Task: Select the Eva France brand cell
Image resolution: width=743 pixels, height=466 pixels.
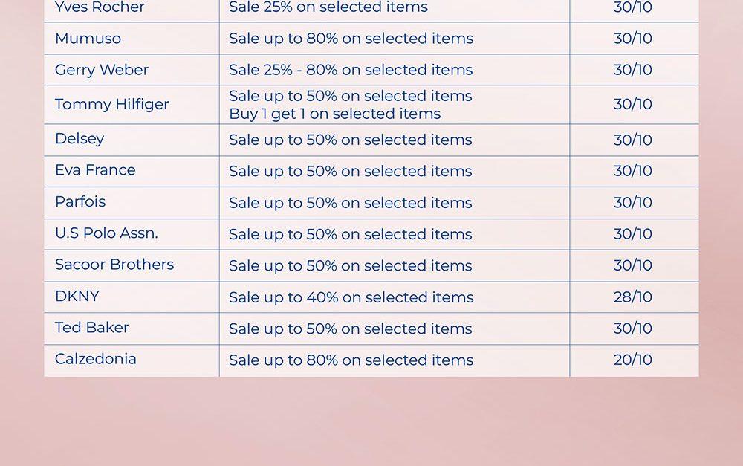Action: pos(95,170)
